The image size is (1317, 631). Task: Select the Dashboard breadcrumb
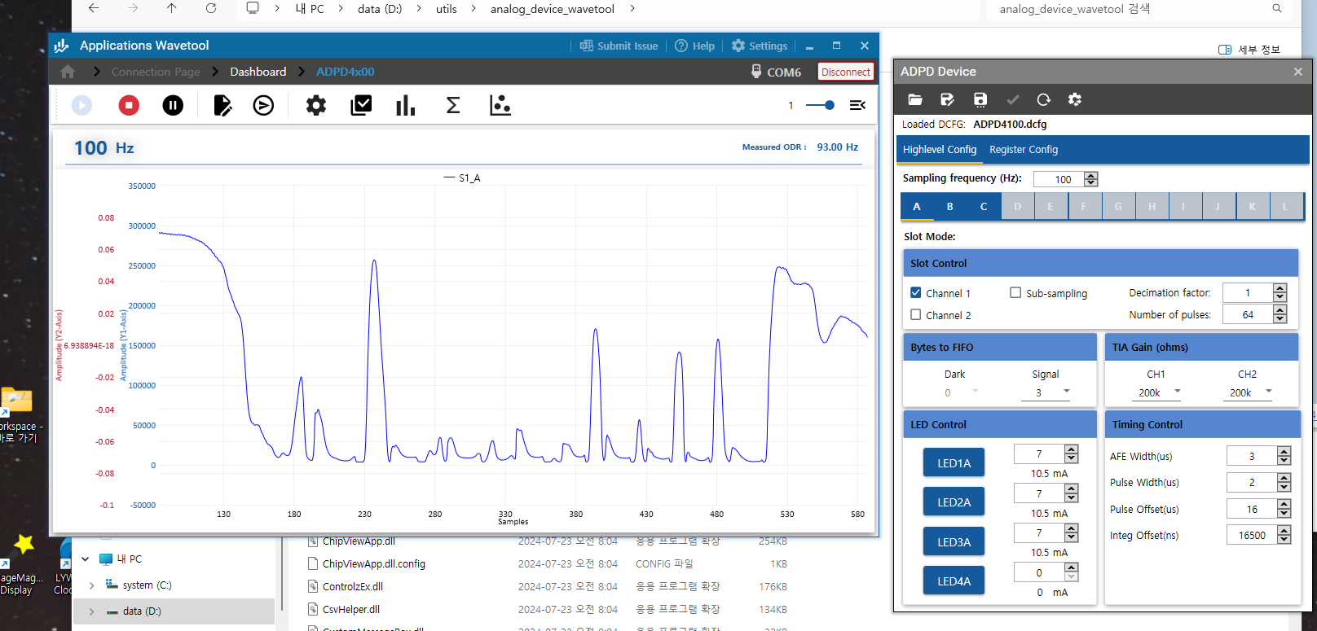258,72
